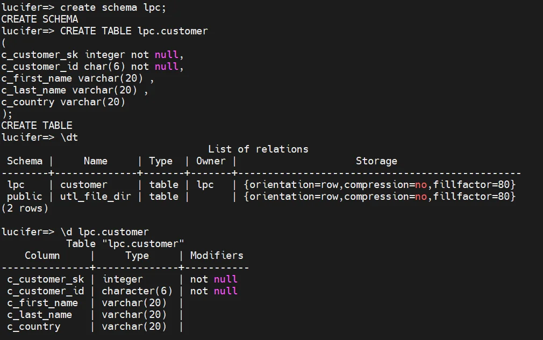Click the 'customer' table name in relations list
This screenshot has width=543, height=340.
pos(84,185)
